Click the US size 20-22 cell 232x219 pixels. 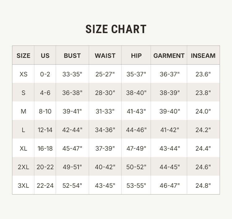(x=45, y=167)
